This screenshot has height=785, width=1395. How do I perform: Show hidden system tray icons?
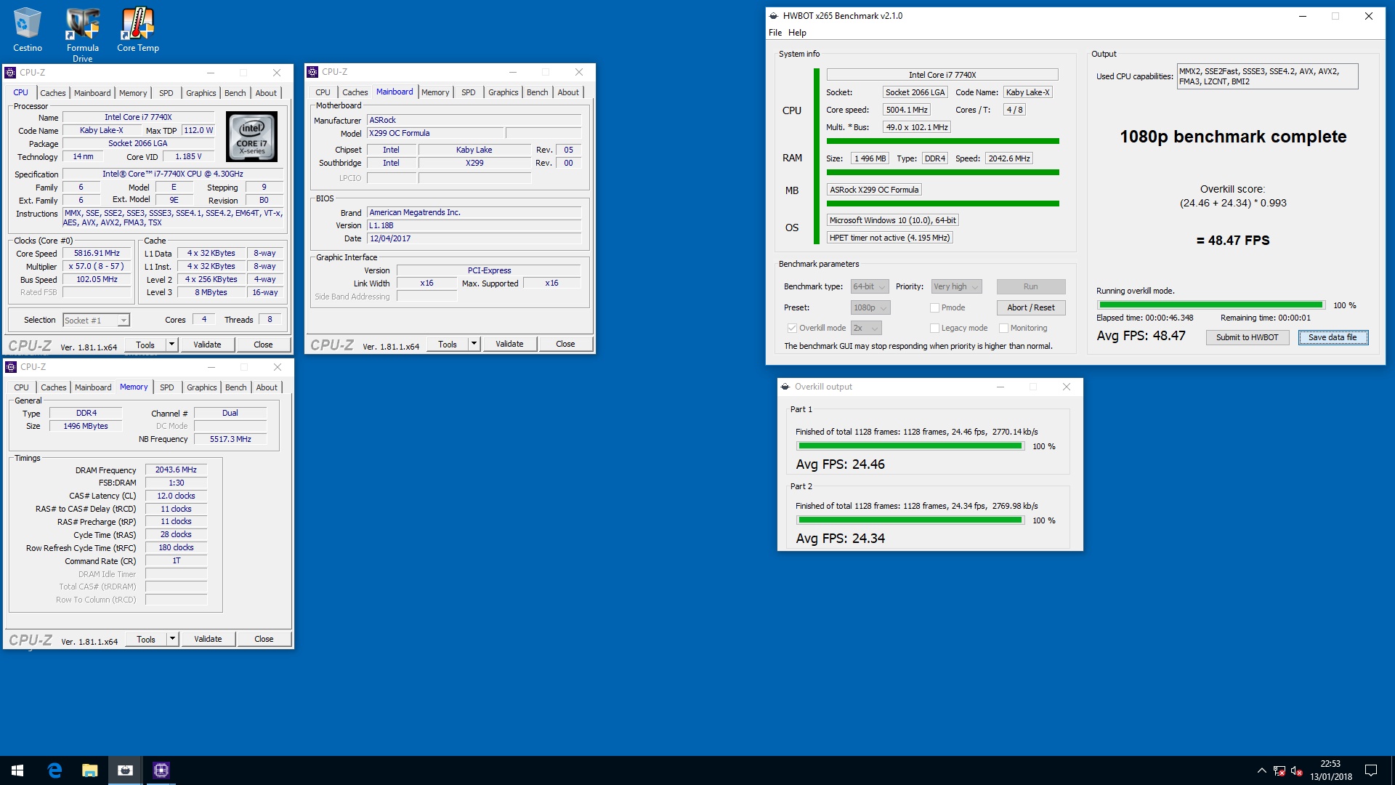coord(1261,770)
